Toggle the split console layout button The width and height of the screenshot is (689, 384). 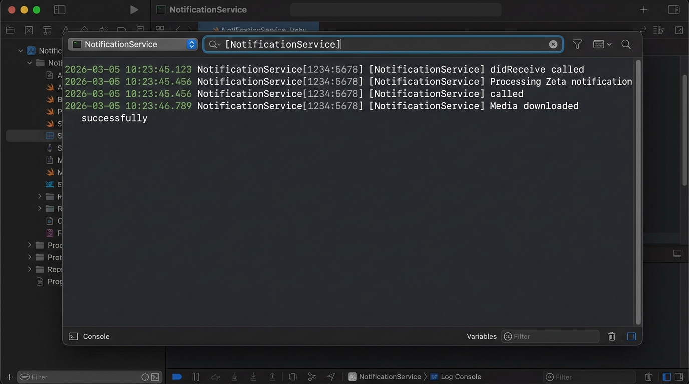[631, 336]
